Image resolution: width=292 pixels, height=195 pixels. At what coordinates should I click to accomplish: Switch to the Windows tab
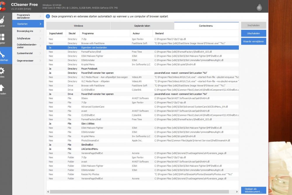(78, 26)
